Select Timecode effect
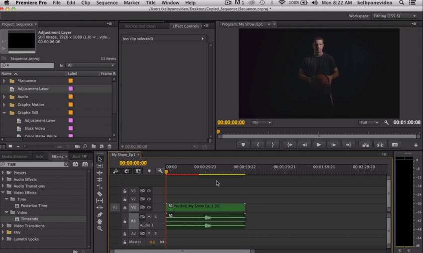 pos(29,219)
